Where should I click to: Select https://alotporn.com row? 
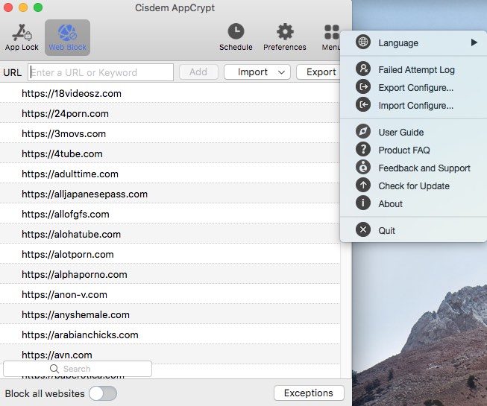pos(169,254)
